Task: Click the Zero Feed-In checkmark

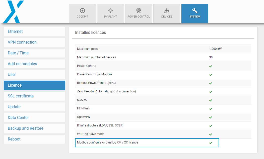Action: [211, 92]
